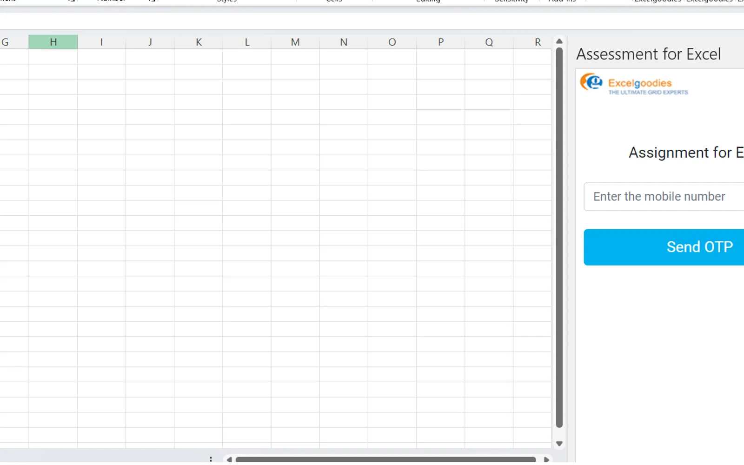The height and width of the screenshot is (465, 744).
Task: Click the Send OTP button
Action: click(x=664, y=247)
